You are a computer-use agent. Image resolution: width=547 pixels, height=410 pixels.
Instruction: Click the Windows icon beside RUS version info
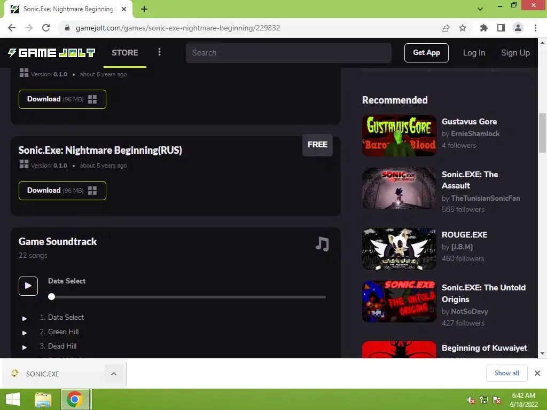[x=24, y=164]
